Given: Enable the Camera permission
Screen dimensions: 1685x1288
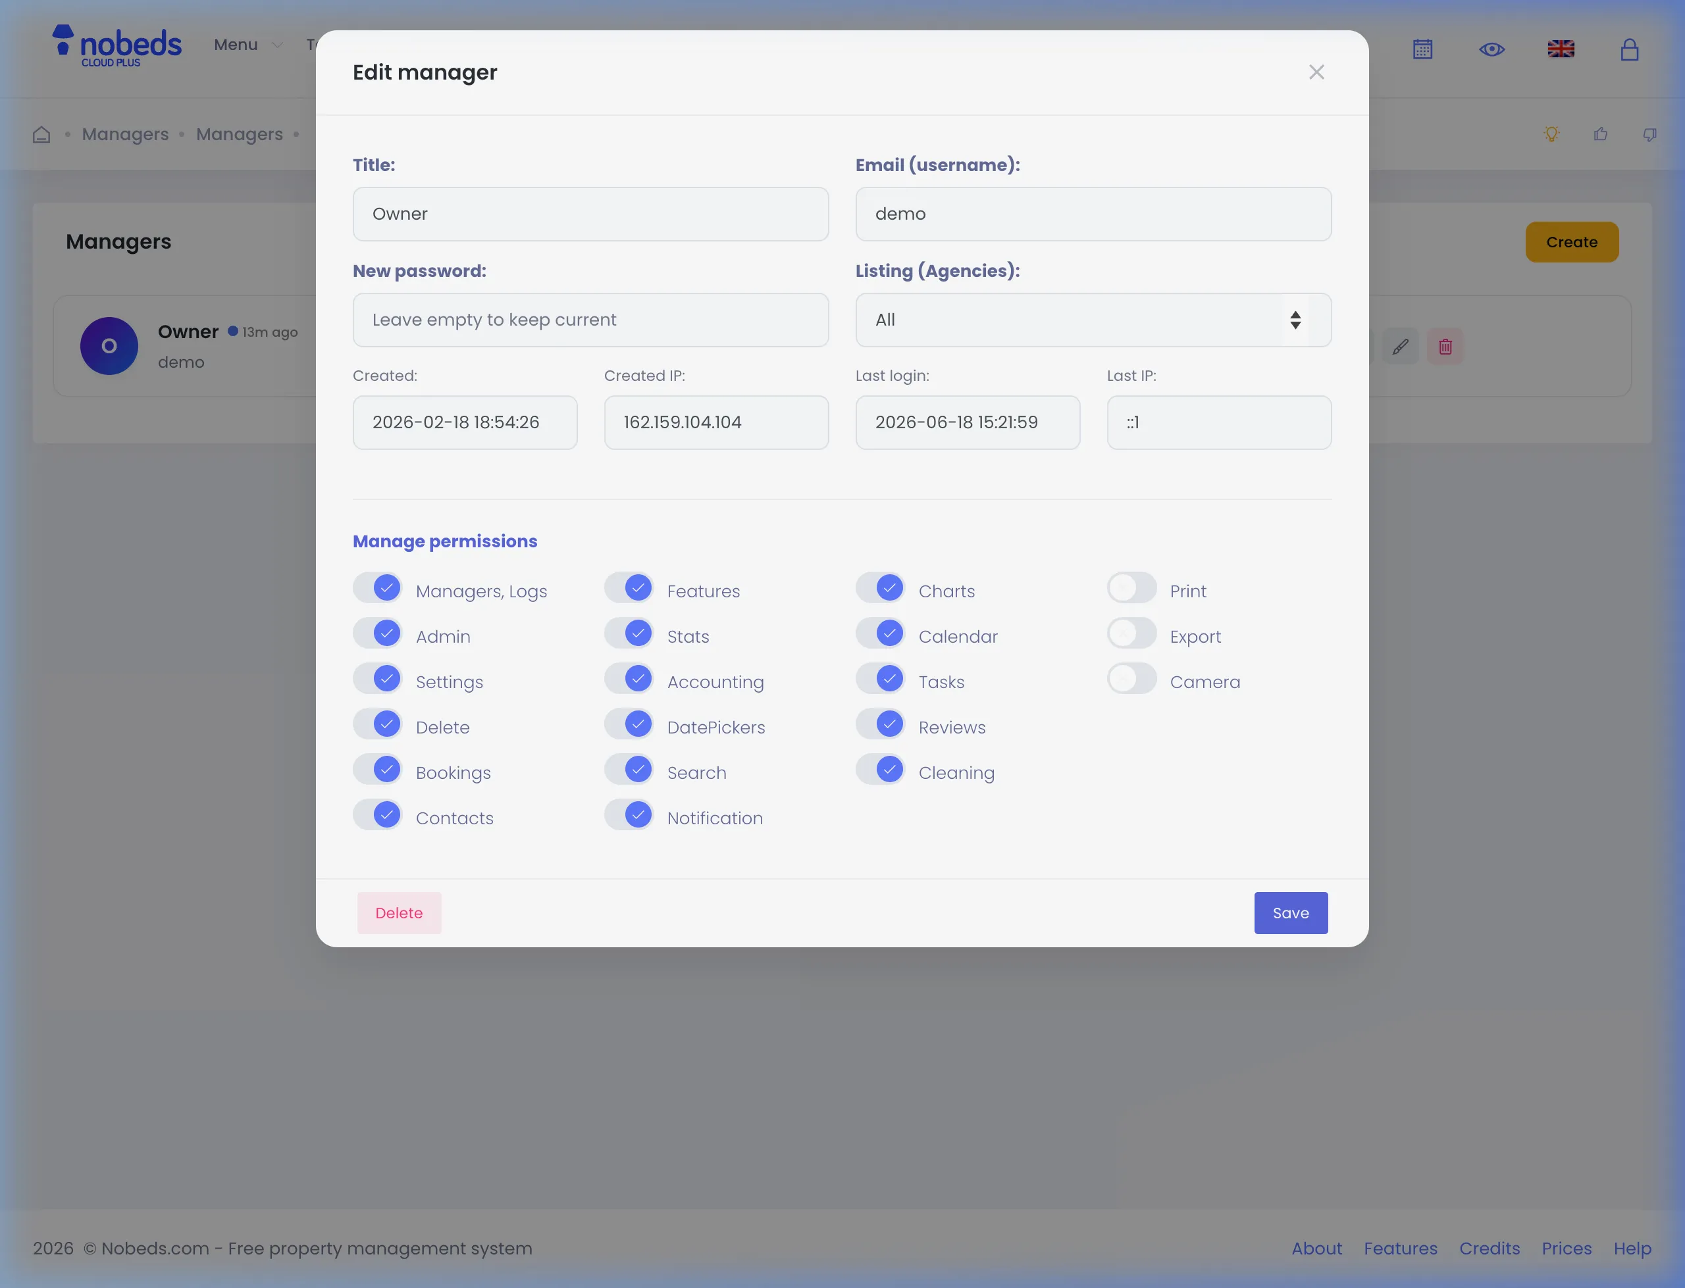Looking at the screenshot, I should pyautogui.click(x=1132, y=680).
